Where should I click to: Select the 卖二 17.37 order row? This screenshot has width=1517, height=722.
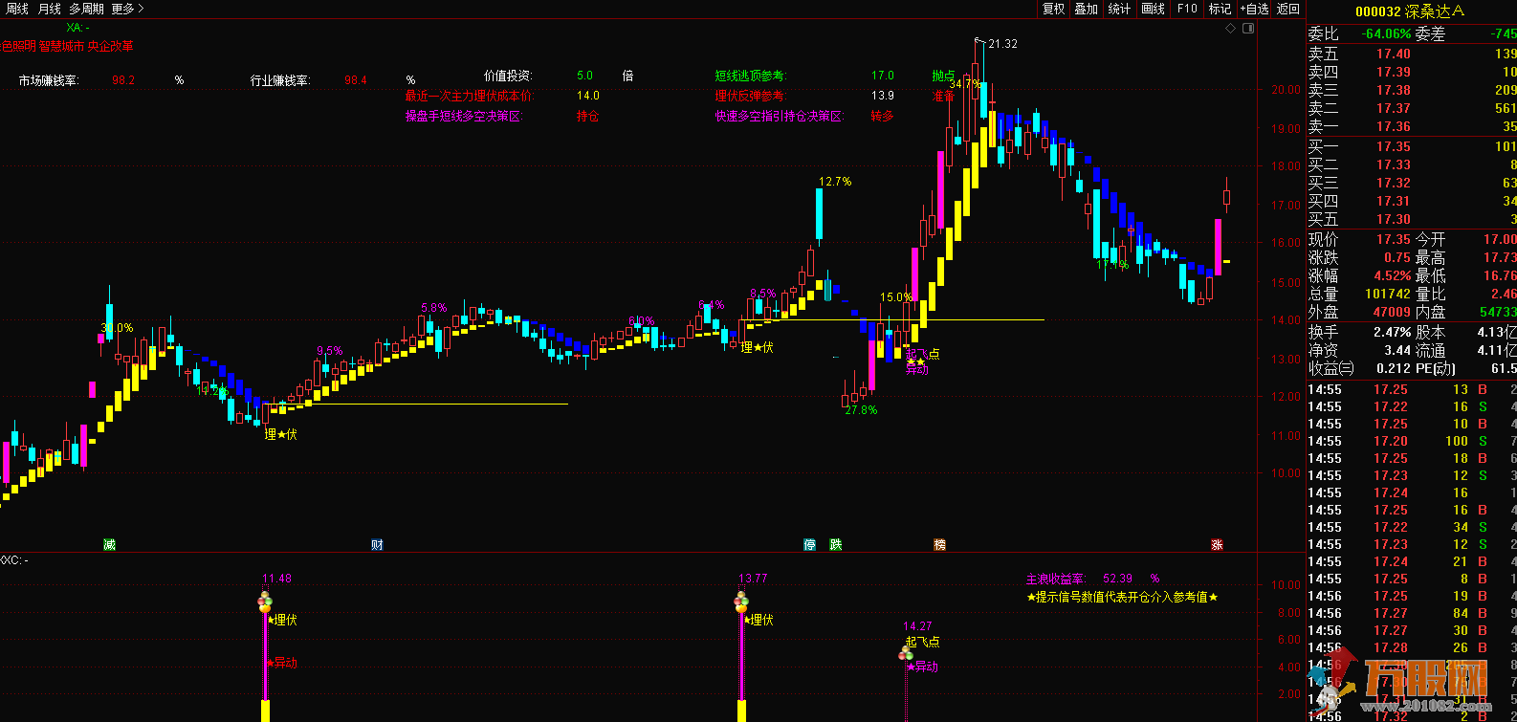point(1412,108)
